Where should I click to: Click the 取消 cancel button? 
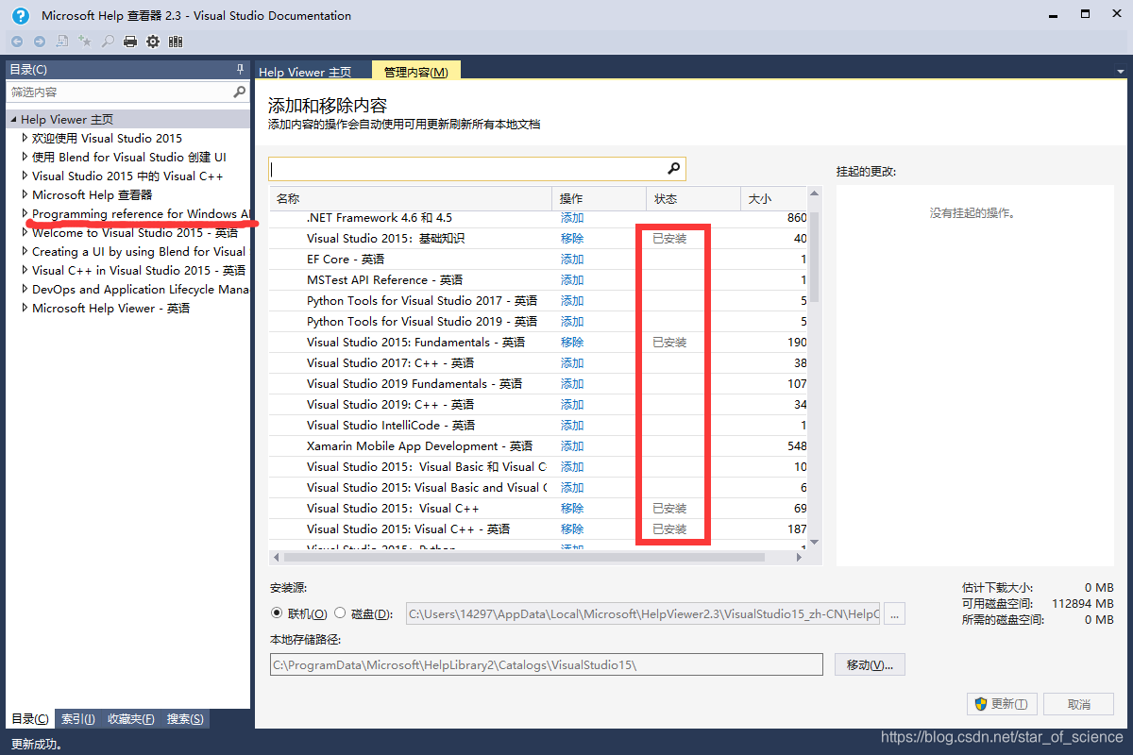tap(1079, 704)
